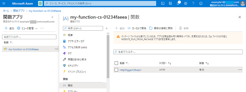Click the 有効 status cell
The height and width of the screenshot is (92, 246).
202,70
